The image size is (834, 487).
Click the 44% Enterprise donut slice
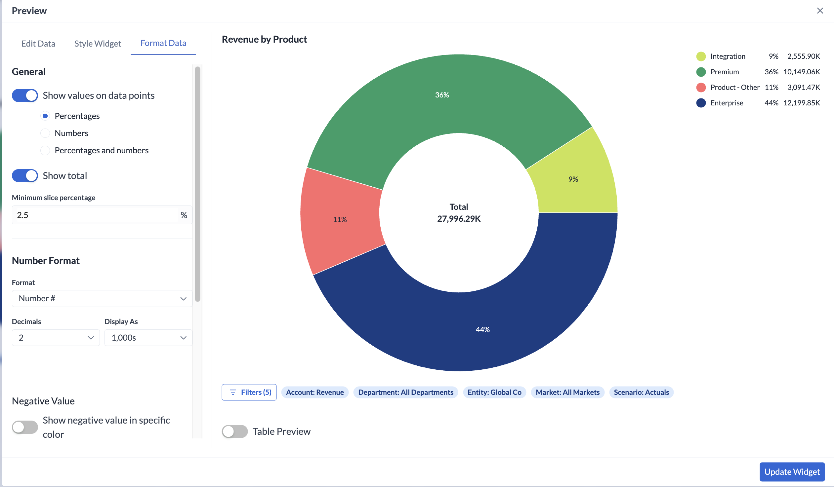(x=482, y=329)
